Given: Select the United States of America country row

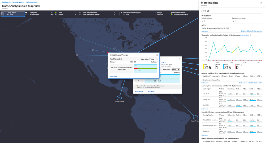Looking at the screenshot, I should (x=232, y=120).
